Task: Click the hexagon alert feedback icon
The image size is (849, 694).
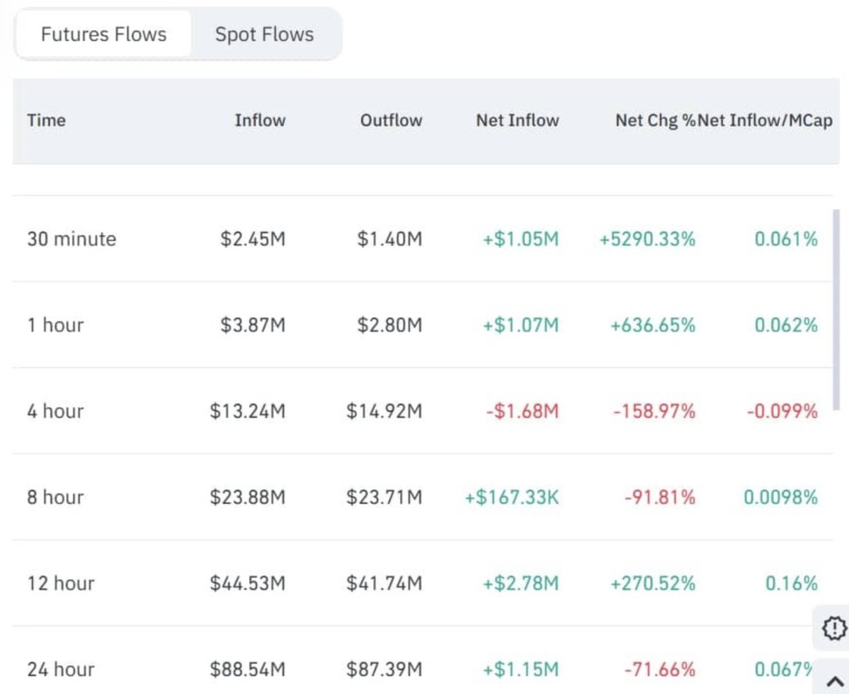Action: click(833, 627)
